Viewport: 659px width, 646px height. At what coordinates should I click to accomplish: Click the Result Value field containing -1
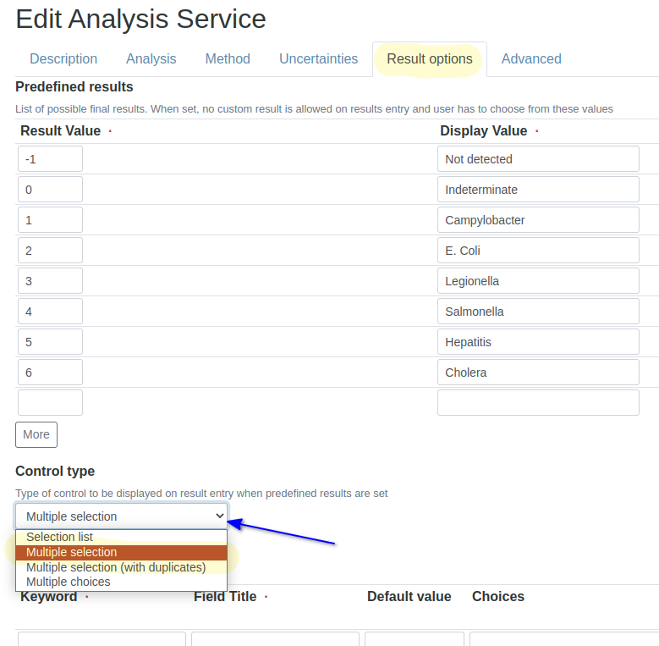click(x=50, y=159)
